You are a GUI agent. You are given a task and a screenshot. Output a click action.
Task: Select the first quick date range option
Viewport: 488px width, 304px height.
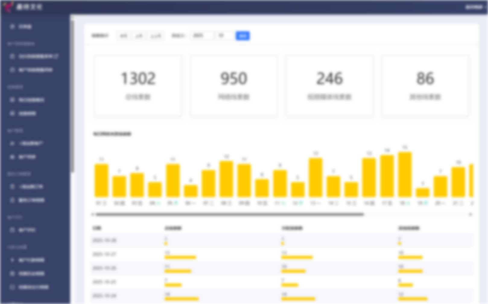click(x=124, y=36)
